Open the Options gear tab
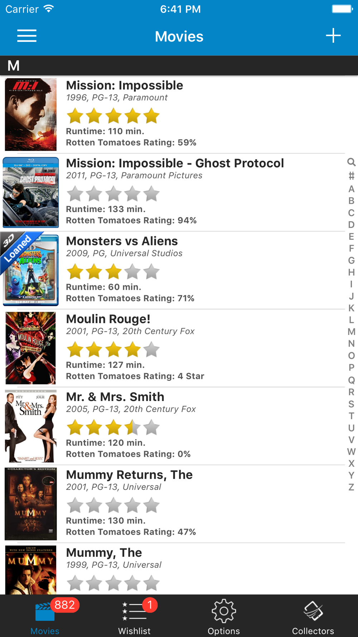 (224, 616)
